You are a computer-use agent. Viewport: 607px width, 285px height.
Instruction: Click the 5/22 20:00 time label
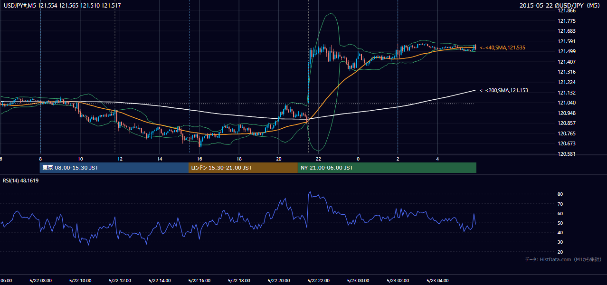[x=279, y=281]
